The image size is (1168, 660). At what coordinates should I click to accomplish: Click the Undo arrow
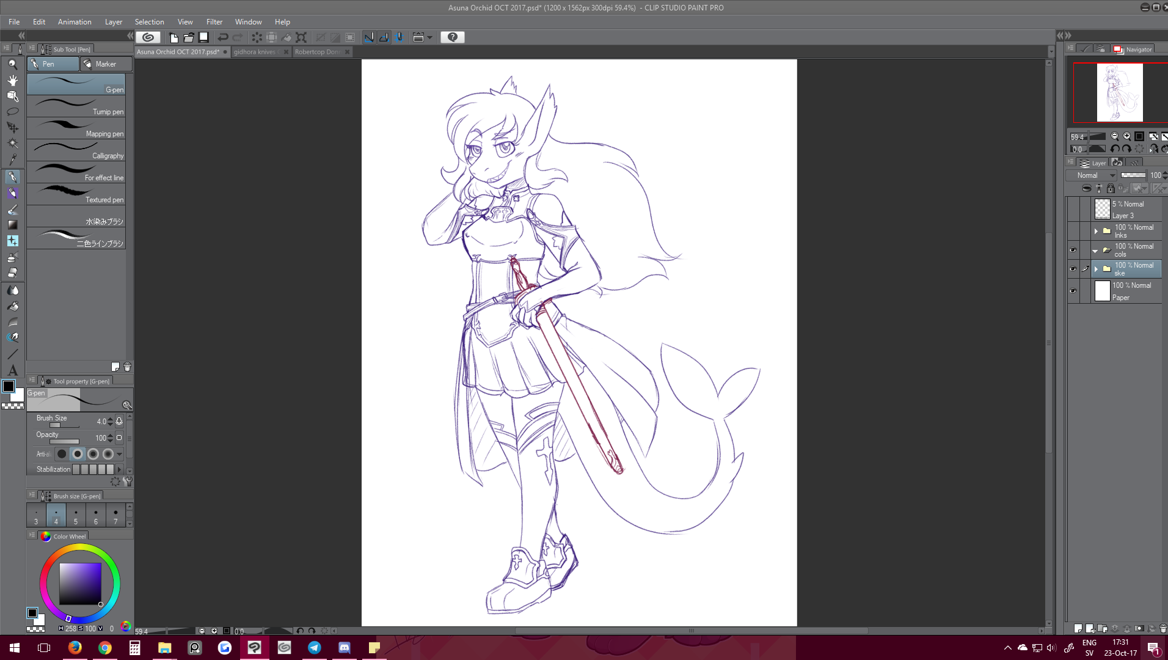[223, 37]
